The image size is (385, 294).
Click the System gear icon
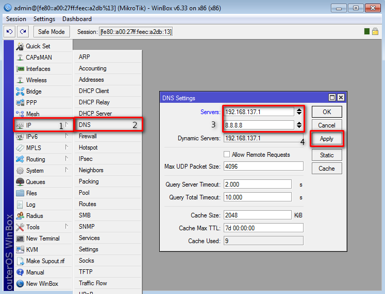point(20,170)
